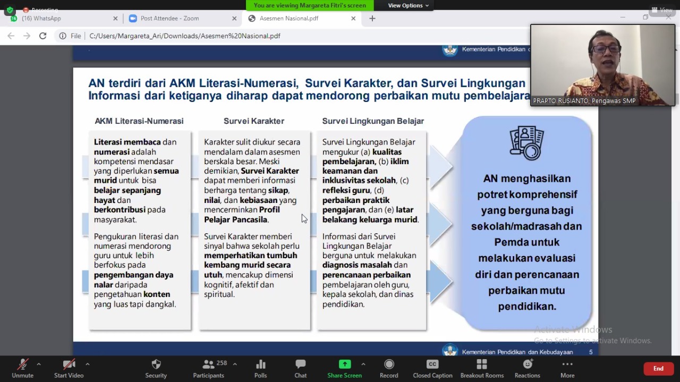Click the Kemendikbud logo in slide footer
The height and width of the screenshot is (382, 680).
[x=450, y=351]
